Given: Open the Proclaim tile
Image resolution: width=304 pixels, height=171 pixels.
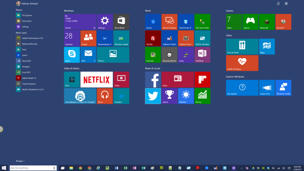Looking at the screenshot, I should [x=121, y=96].
